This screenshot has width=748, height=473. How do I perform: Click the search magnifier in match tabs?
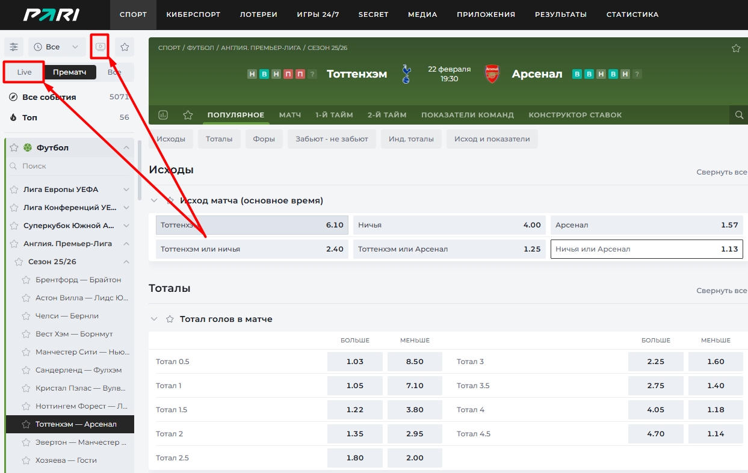tap(739, 115)
